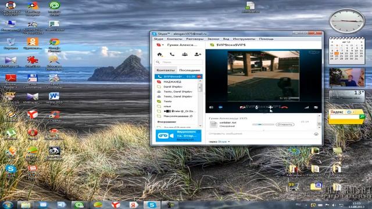The image size is (372, 209).
Task: Open the Yandex Browser desktop icon
Action: click(x=33, y=116)
